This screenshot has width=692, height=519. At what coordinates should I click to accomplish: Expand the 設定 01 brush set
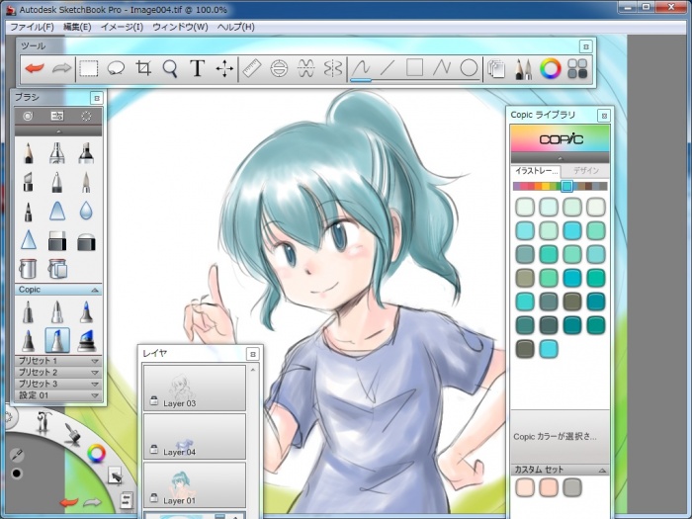point(95,395)
